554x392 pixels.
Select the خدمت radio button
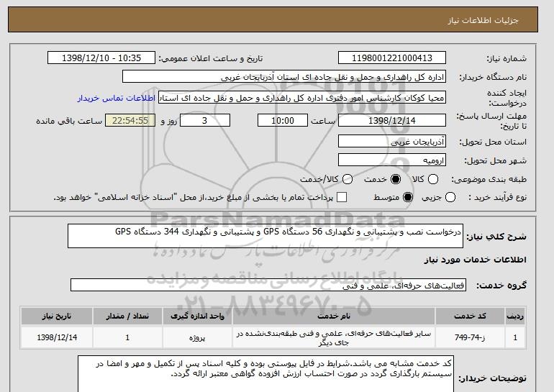coord(396,179)
